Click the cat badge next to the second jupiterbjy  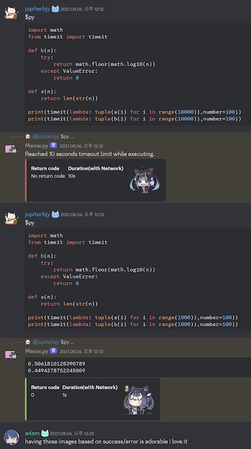pyautogui.click(x=55, y=214)
